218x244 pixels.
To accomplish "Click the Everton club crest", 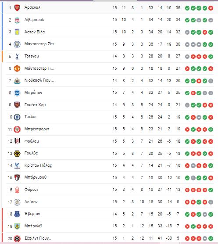I will coord(17,214).
